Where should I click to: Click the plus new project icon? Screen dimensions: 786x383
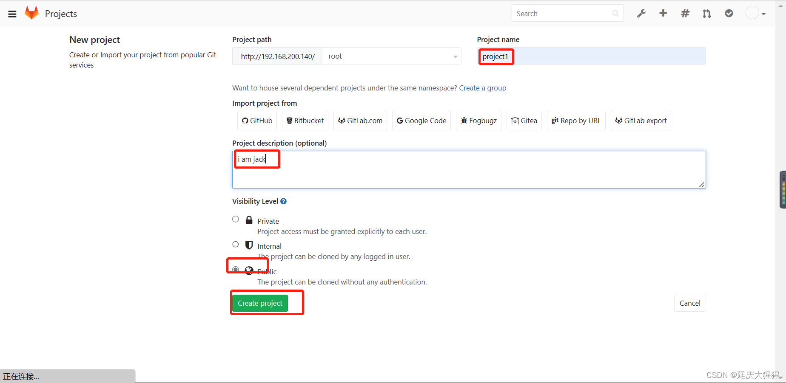(663, 13)
